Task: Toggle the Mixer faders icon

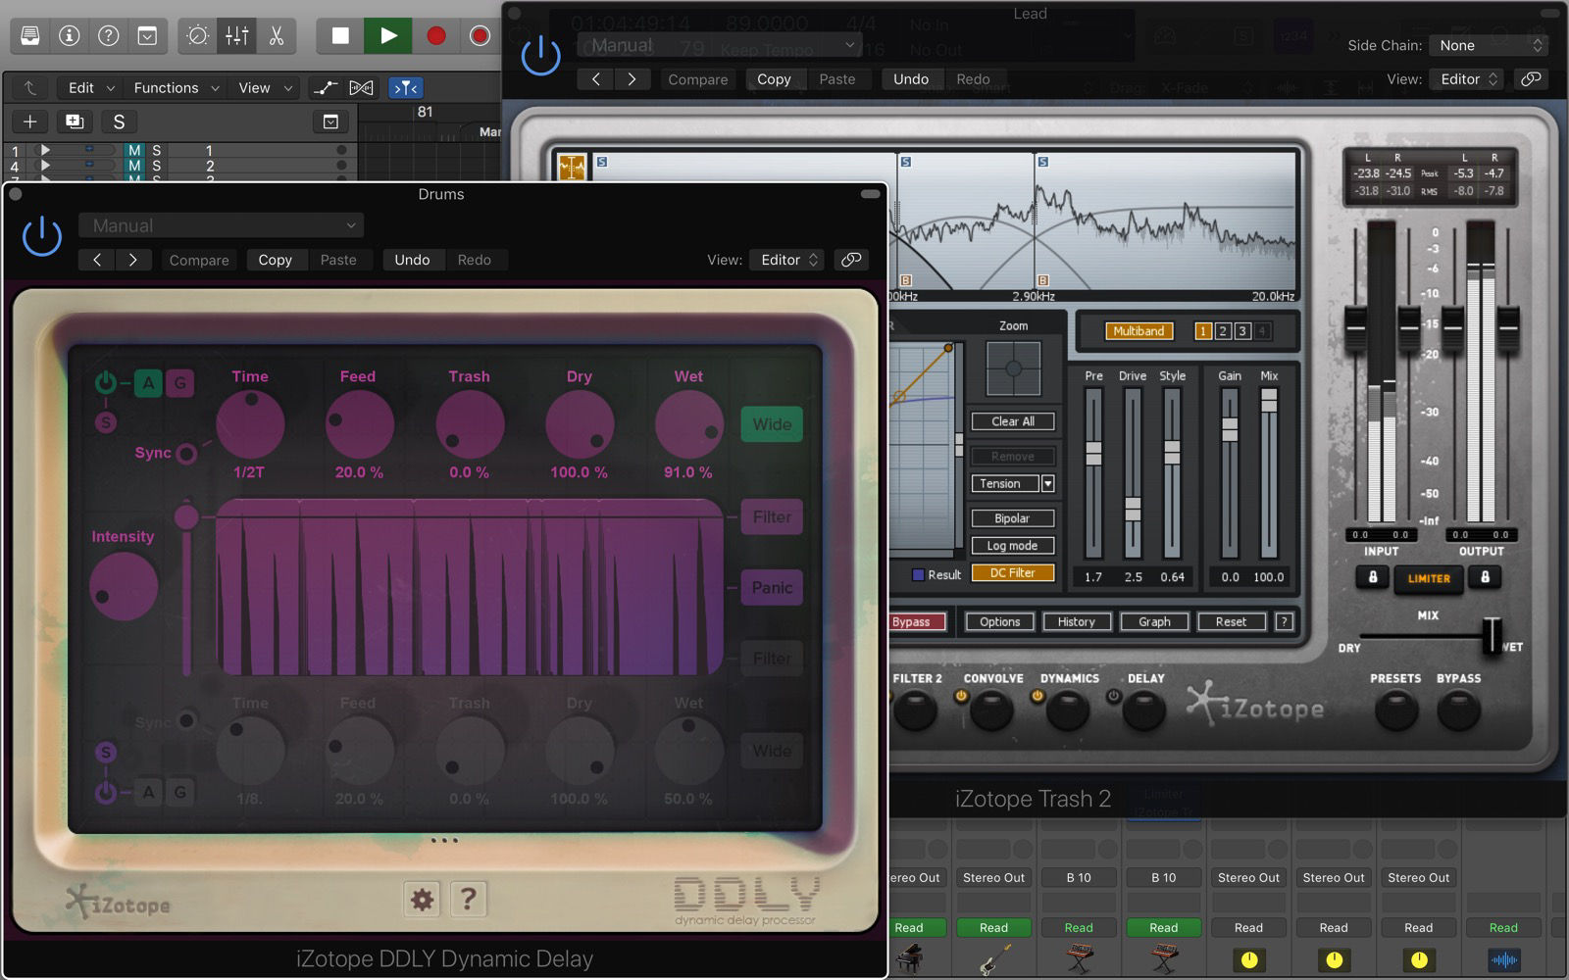Action: 237,36
